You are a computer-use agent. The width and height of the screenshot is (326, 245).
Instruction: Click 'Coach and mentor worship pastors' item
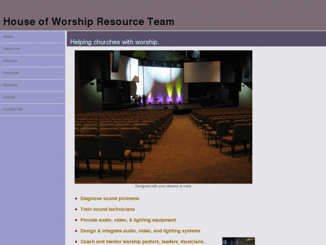point(143,242)
